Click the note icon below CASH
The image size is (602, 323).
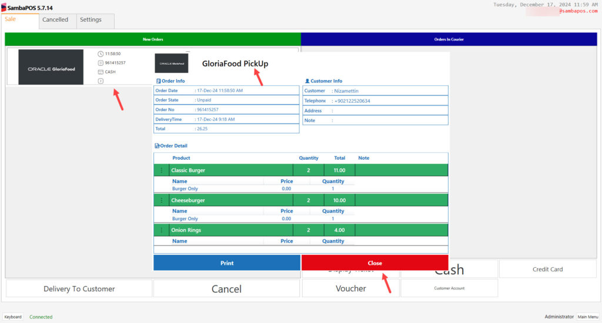pos(101,81)
